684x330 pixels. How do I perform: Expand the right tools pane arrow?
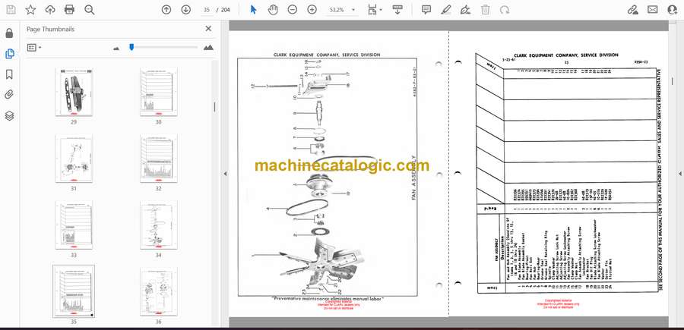point(679,174)
